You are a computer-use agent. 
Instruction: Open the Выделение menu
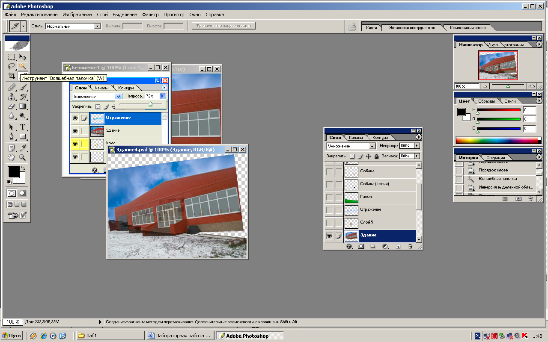point(125,15)
